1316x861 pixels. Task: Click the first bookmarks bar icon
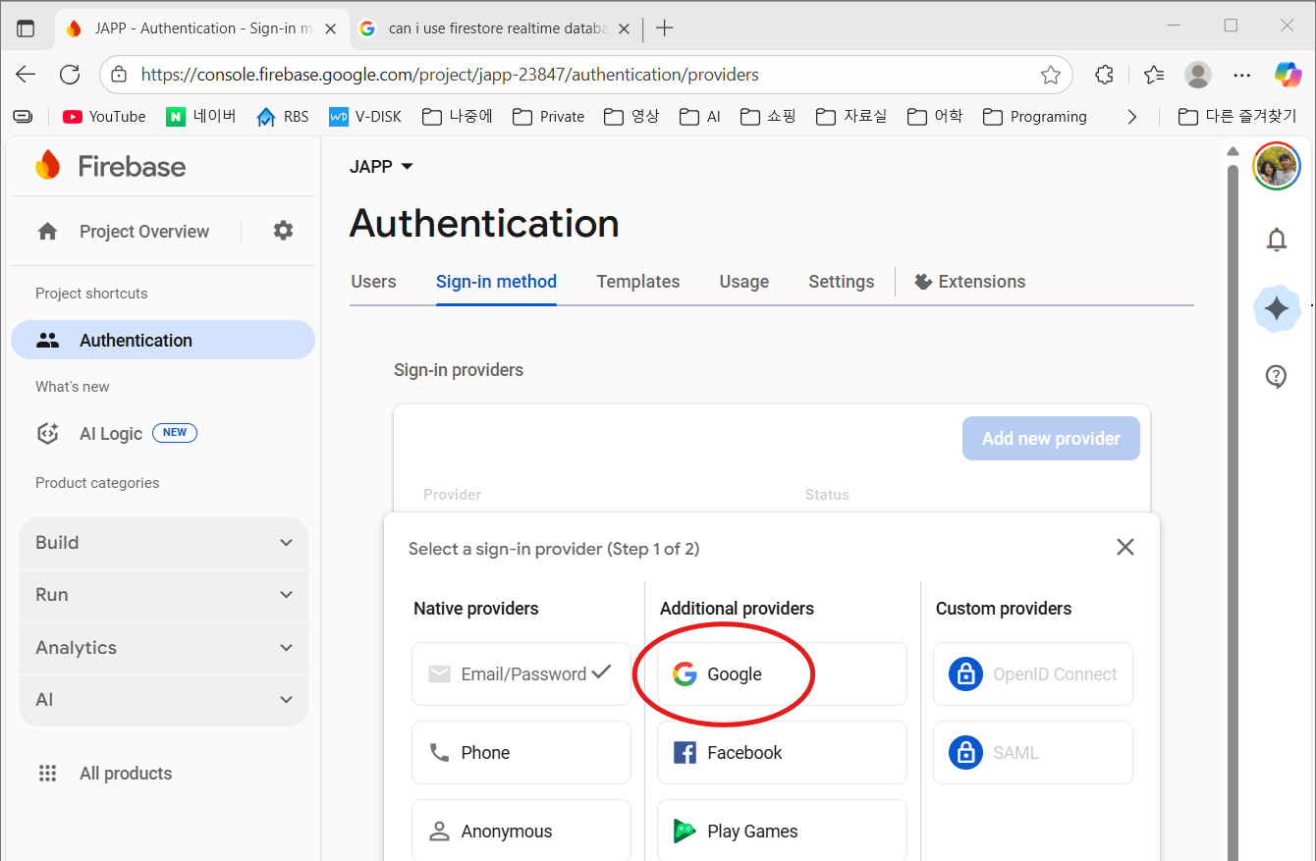coord(23,117)
